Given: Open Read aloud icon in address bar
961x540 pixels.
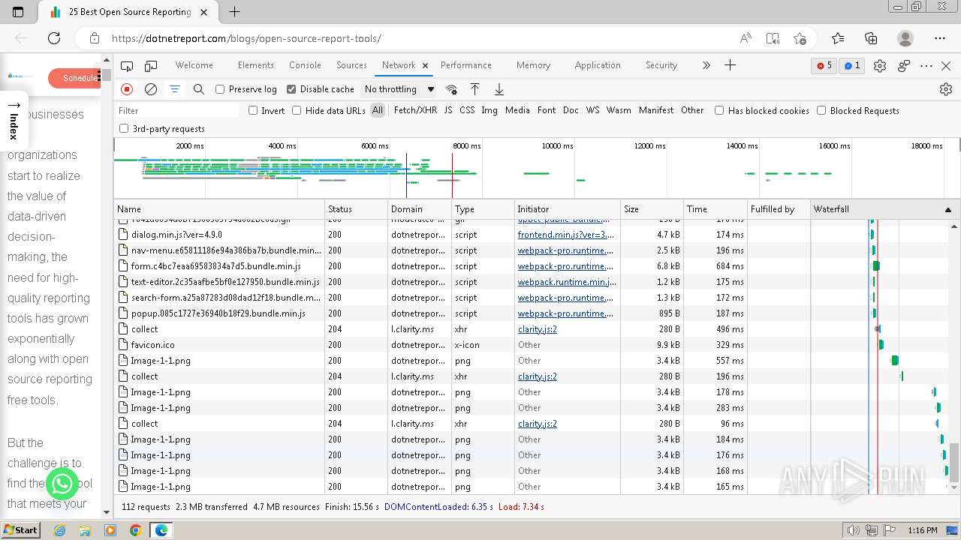Looking at the screenshot, I should (746, 38).
